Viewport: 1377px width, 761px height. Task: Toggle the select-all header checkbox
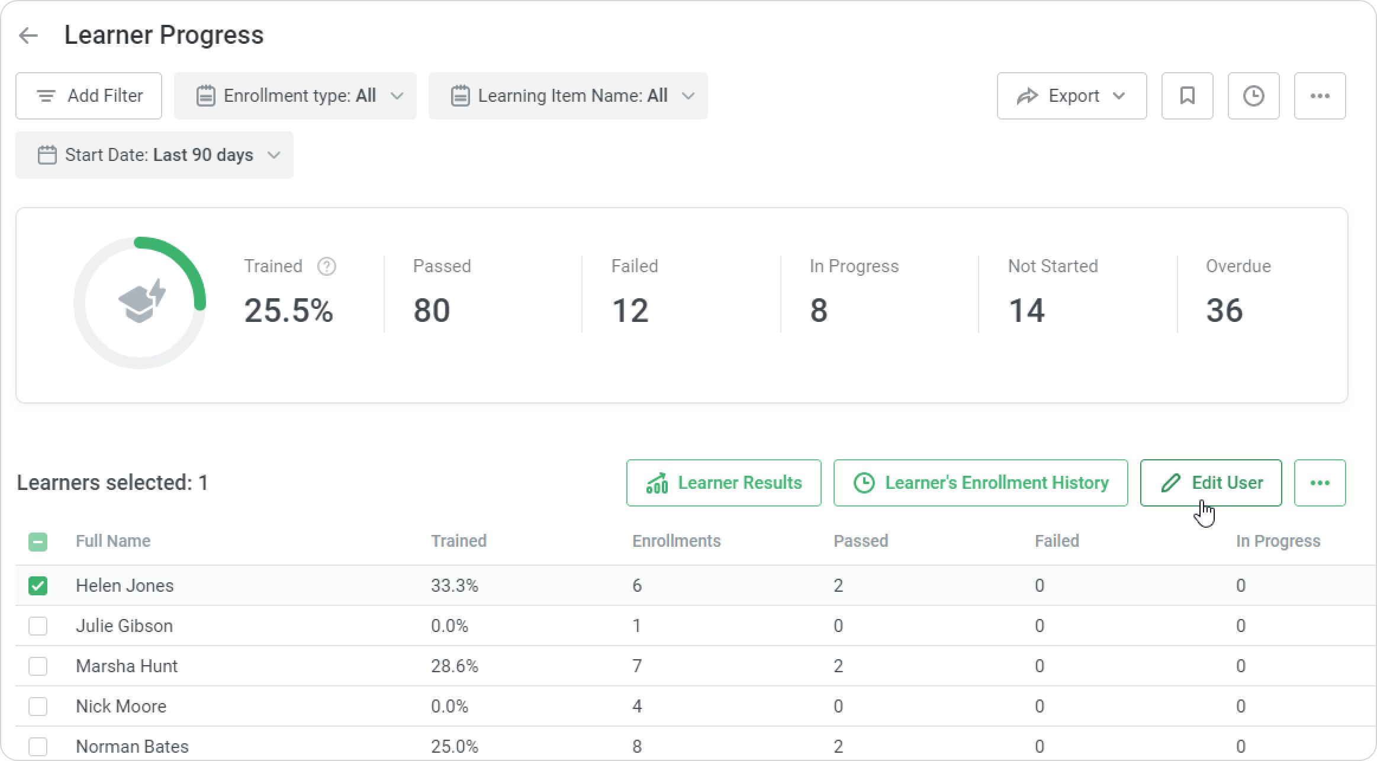click(x=38, y=541)
